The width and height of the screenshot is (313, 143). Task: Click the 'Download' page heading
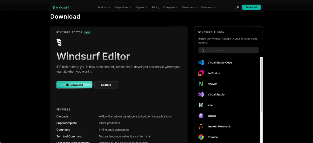click(x=65, y=17)
